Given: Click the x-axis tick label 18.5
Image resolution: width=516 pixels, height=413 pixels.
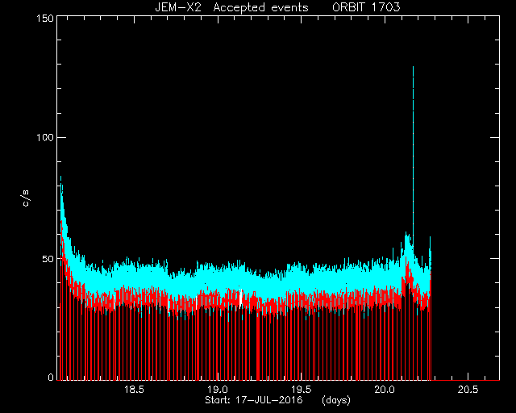Looking at the screenshot, I should [x=135, y=390].
